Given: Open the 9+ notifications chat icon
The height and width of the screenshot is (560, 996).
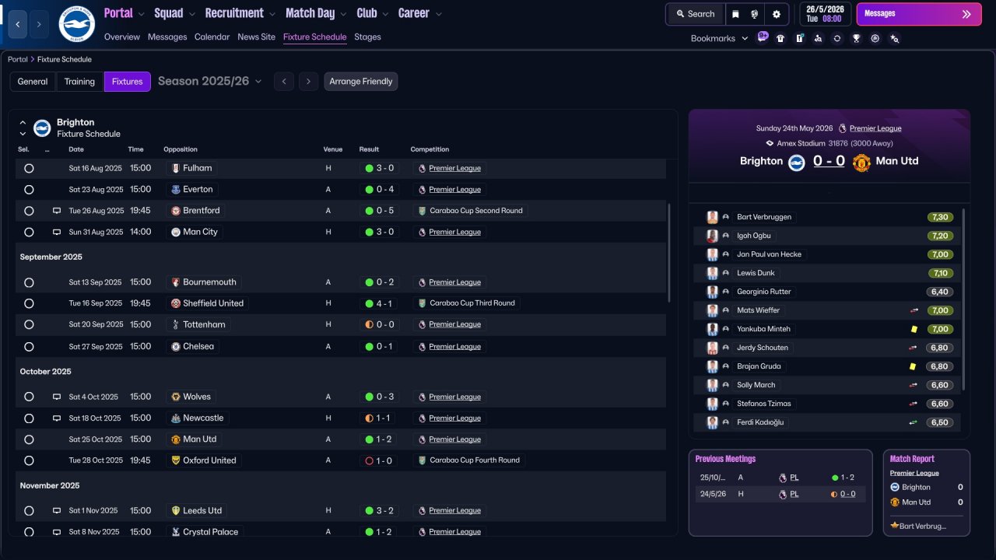Looking at the screenshot, I should [763, 37].
